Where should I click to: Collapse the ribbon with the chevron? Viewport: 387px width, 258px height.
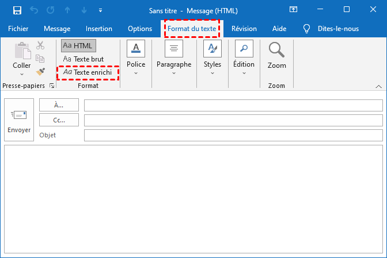[x=378, y=86]
